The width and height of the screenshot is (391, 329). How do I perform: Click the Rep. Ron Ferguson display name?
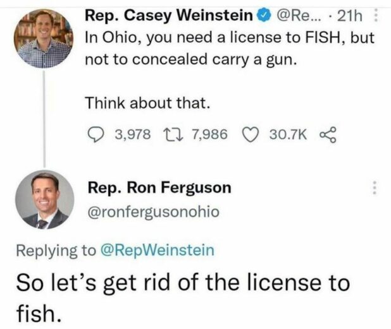159,188
